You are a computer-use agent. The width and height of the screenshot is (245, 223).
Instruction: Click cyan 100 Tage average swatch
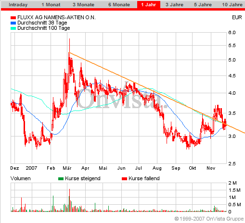coord(13,28)
